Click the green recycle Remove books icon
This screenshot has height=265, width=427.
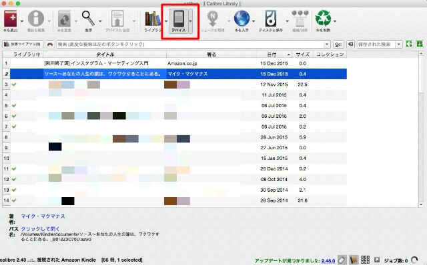pos(323,19)
